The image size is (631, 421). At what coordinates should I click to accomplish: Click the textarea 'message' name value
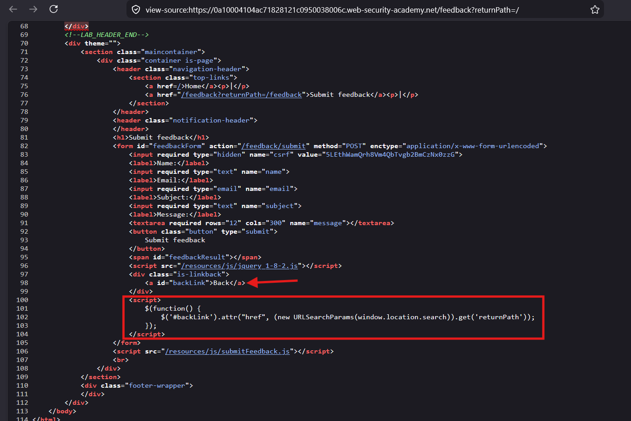[328, 223]
